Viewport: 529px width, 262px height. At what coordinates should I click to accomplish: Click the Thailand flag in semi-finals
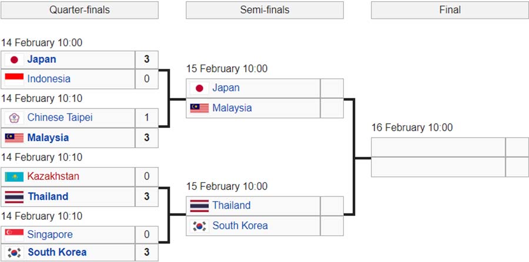tap(199, 206)
